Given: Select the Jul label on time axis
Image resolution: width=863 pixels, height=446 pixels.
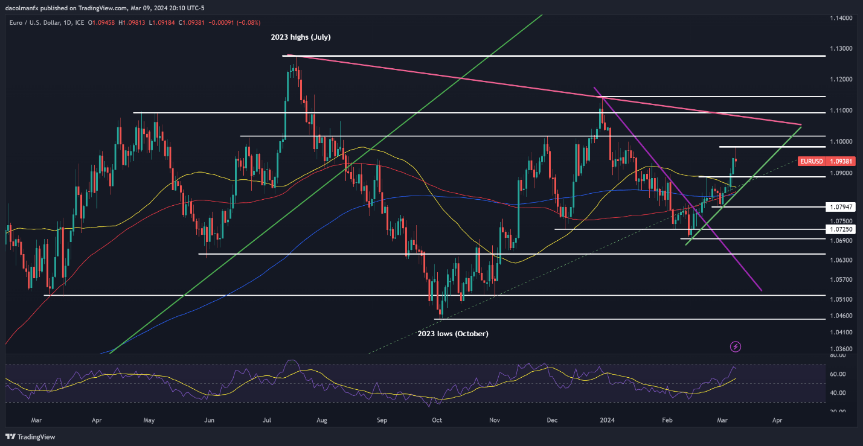Looking at the screenshot, I should 268,418.
